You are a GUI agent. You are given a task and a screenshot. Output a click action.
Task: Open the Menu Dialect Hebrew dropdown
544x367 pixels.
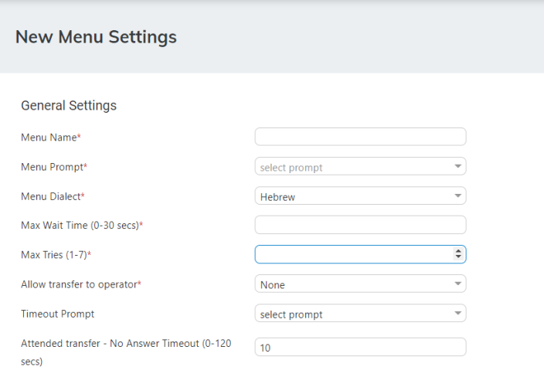pos(352,196)
